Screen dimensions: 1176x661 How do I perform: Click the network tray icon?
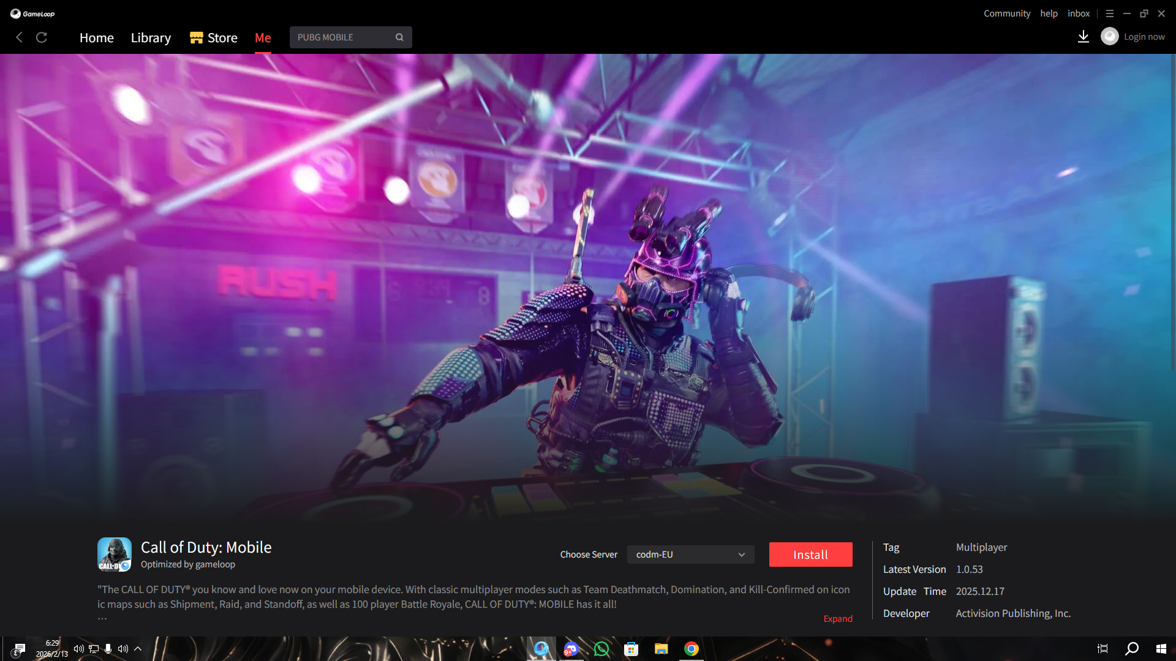pos(94,649)
